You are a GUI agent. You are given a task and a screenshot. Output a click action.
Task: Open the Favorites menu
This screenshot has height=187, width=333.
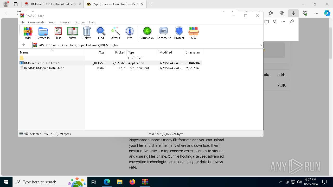point(65,22)
